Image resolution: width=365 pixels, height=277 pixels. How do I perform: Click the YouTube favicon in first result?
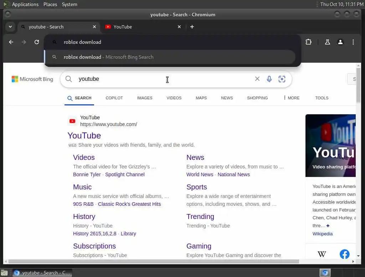(72, 121)
